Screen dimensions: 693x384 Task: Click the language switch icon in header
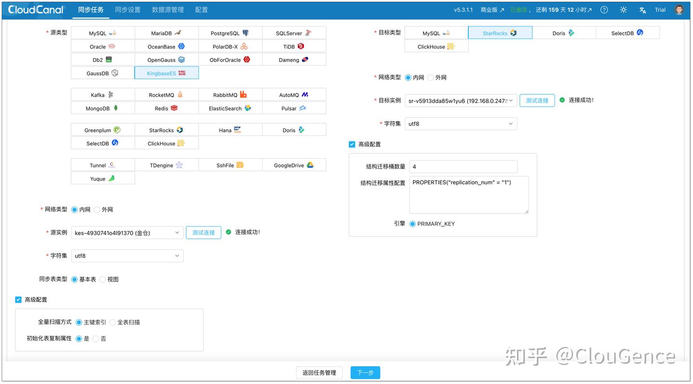(x=642, y=9)
